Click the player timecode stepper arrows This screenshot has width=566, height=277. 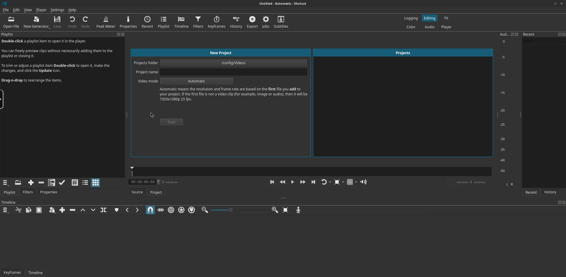point(159,182)
